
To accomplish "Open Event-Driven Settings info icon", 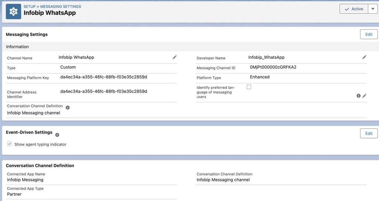I will (x=57, y=135).
